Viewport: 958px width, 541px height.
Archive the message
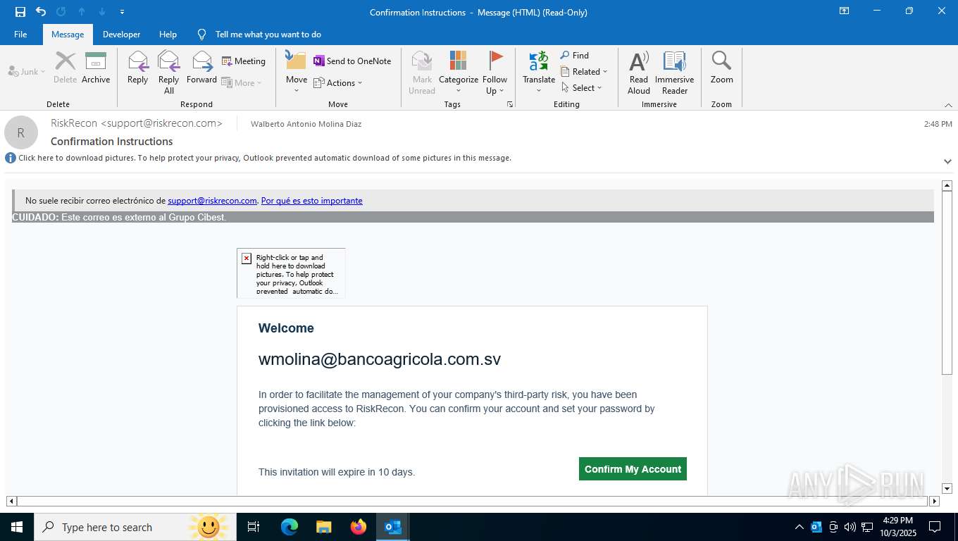(x=96, y=68)
